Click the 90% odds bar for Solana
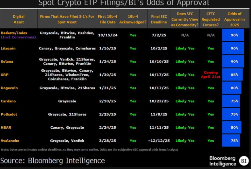 click(x=233, y=62)
